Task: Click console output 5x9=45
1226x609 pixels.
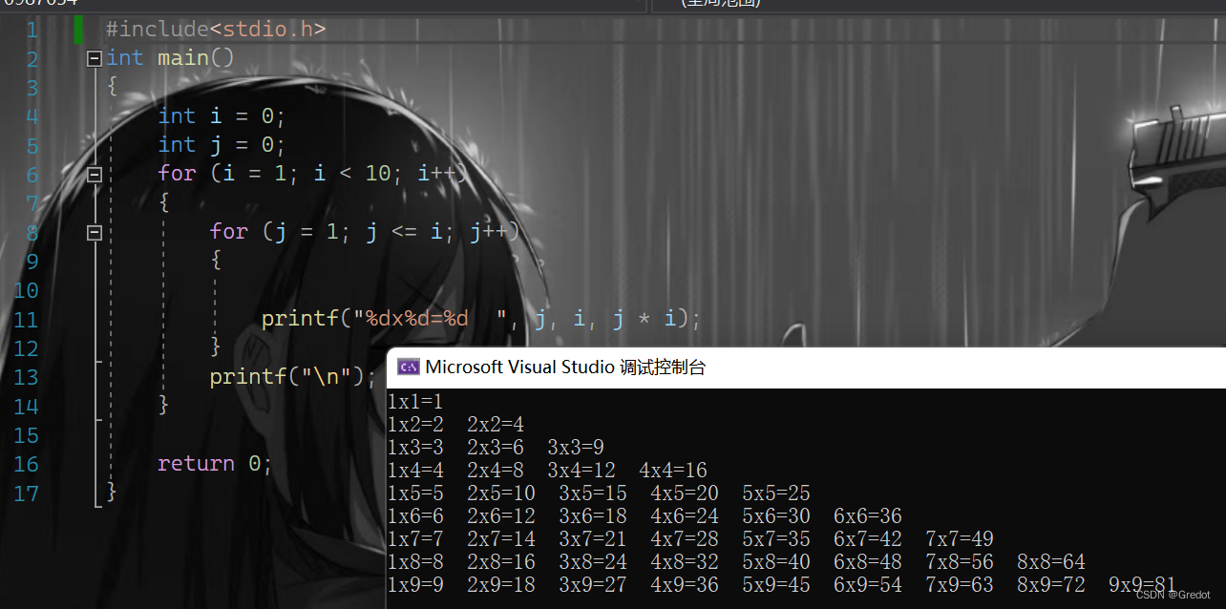Action: tap(776, 585)
